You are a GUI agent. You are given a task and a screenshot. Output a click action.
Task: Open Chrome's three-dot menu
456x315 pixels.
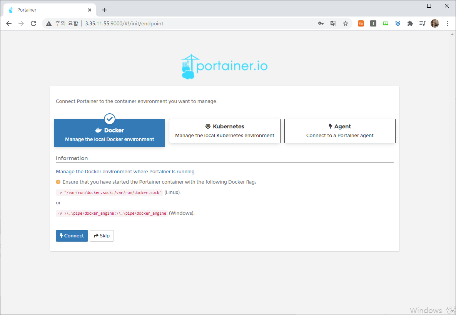(447, 23)
